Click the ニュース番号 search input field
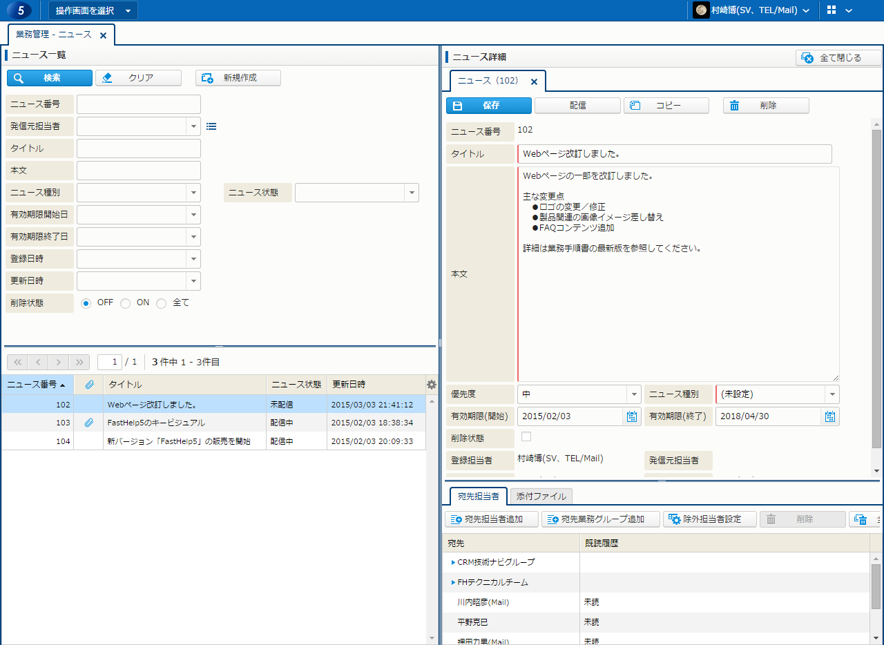Image resolution: width=884 pixels, height=645 pixels. [x=138, y=104]
